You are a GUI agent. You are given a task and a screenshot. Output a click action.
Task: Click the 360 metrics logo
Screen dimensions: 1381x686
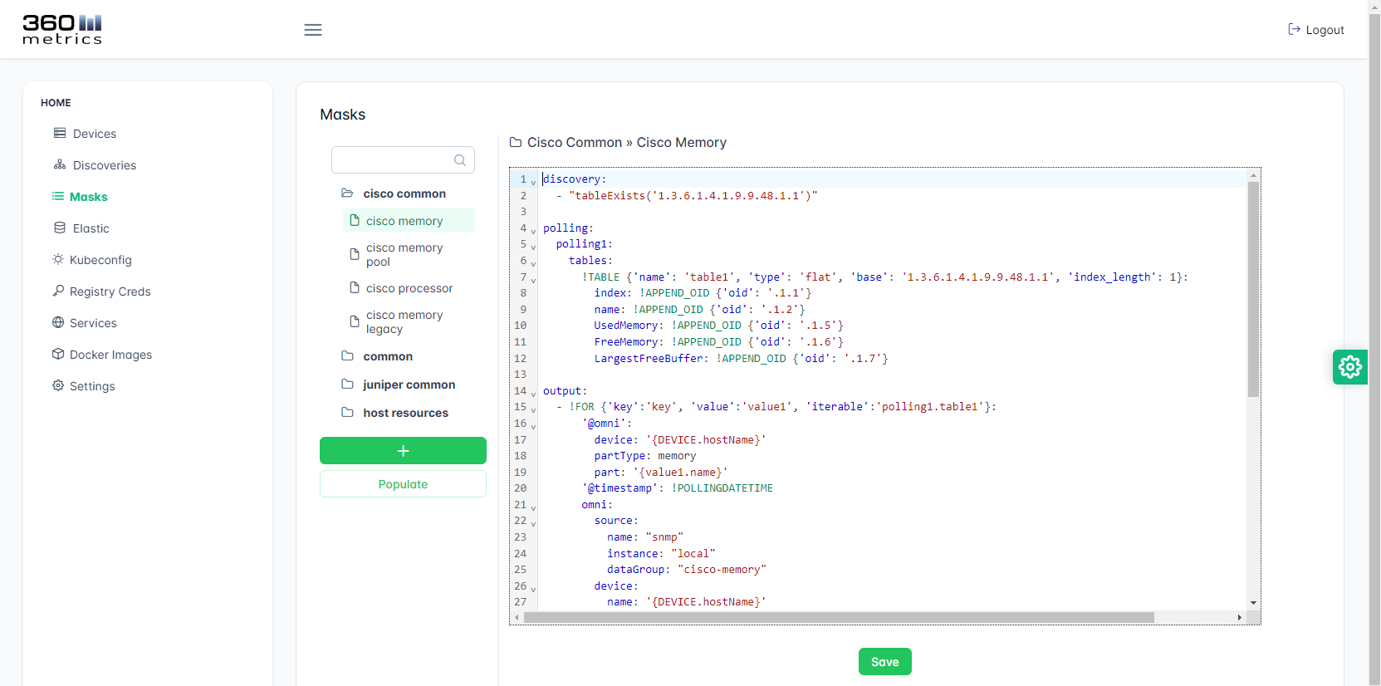(x=62, y=29)
